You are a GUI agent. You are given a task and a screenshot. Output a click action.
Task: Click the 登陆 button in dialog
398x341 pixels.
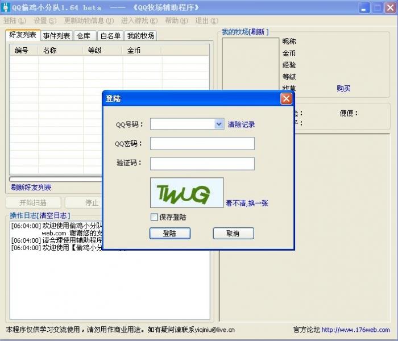pos(170,233)
